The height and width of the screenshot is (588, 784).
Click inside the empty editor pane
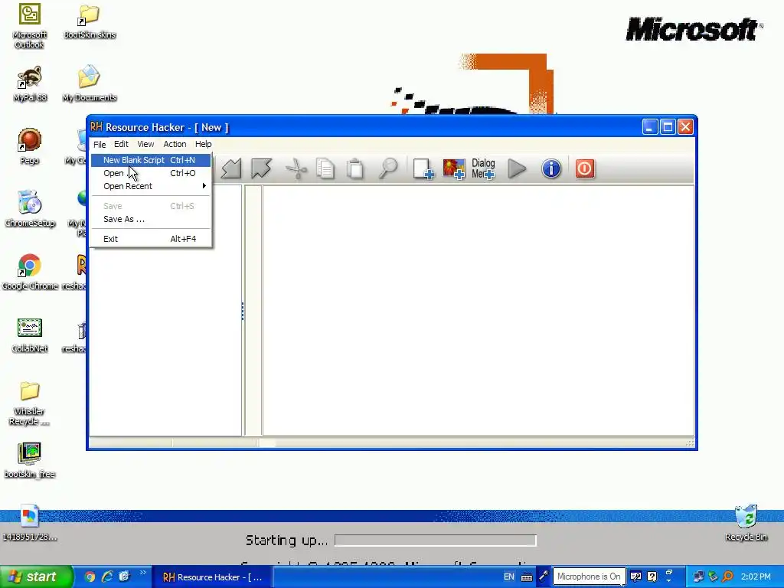click(478, 310)
